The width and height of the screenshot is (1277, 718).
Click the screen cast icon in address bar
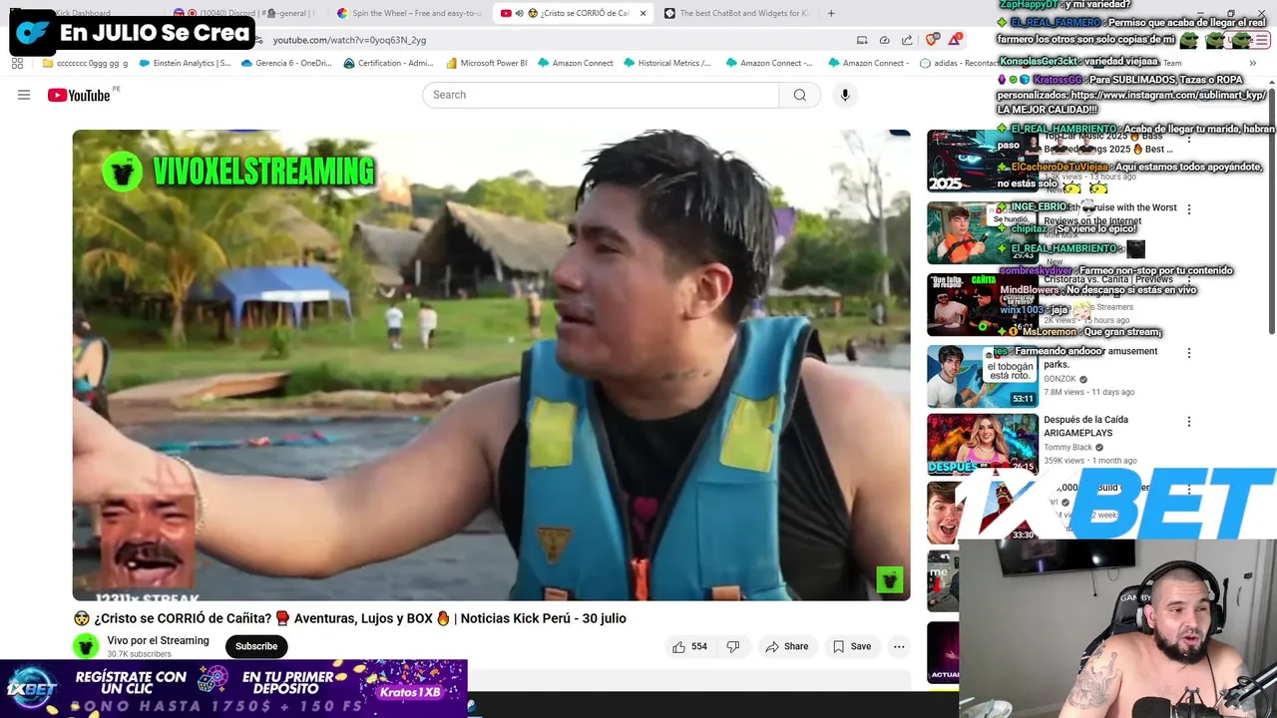[862, 40]
